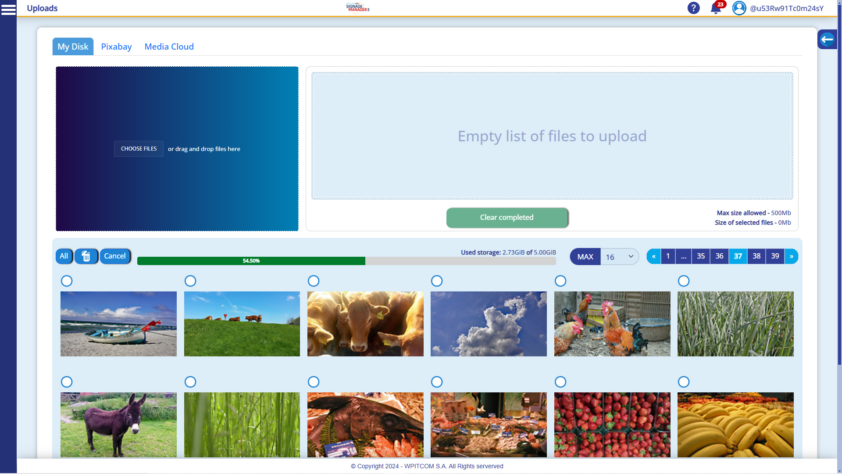Screen dimensions: 842x474
Task: Click the back arrow on the right edge
Action: (x=827, y=39)
